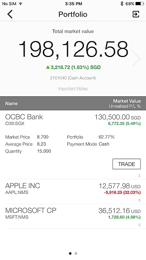Tap the logout icon in header
The width and height of the screenshot is (146, 260).
[x=136, y=14]
